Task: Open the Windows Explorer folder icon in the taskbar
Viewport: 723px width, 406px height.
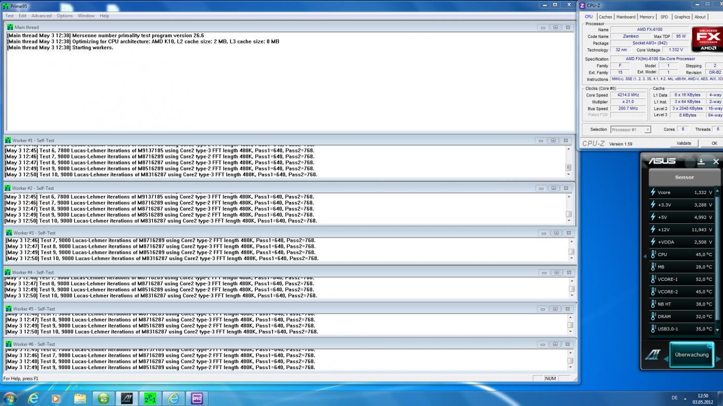Action: pyautogui.click(x=80, y=398)
